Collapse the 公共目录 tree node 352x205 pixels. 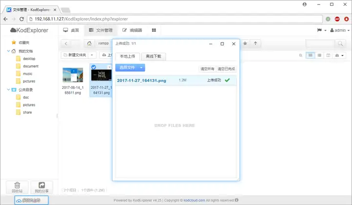(8, 90)
